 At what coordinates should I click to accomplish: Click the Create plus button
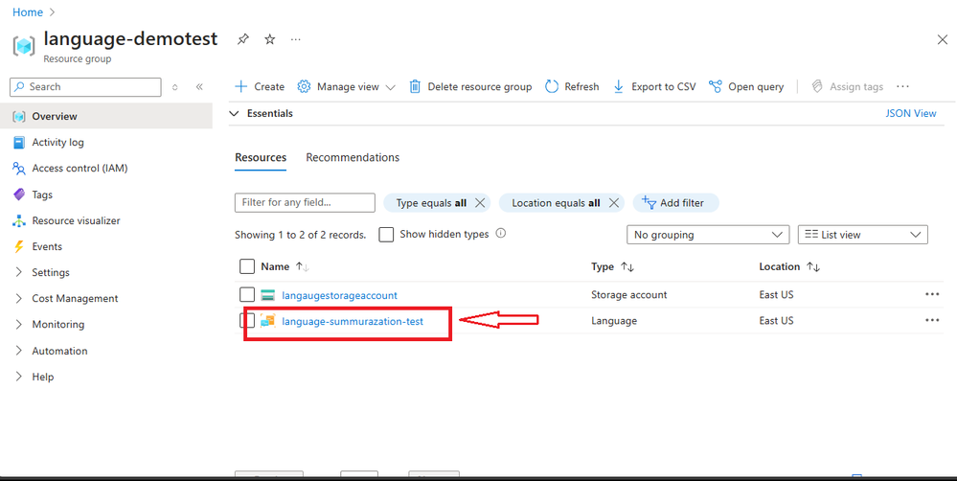[260, 86]
